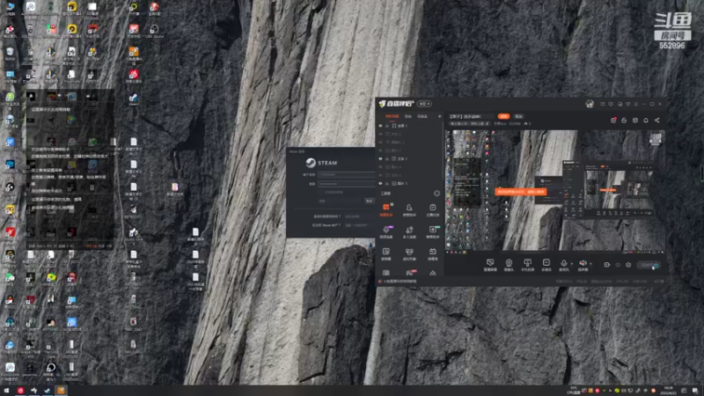
Task: Open the red circular taskbar icon
Action: click(20, 391)
